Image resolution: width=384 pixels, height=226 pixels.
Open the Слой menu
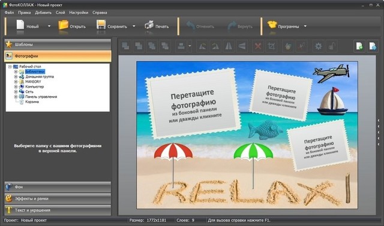coord(60,13)
